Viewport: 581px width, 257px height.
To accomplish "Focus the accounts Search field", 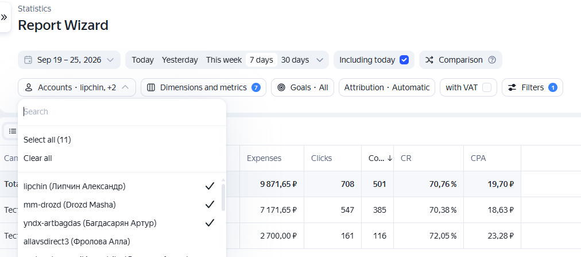I will (122, 112).
